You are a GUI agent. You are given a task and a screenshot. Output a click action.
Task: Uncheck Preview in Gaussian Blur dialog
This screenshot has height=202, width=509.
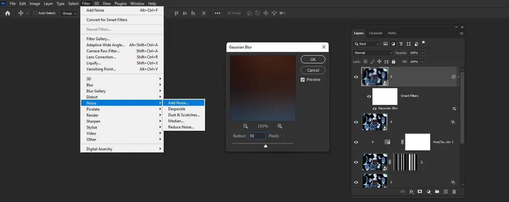(x=303, y=80)
